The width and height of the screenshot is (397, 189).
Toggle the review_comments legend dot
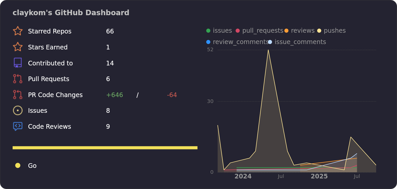[x=208, y=42]
